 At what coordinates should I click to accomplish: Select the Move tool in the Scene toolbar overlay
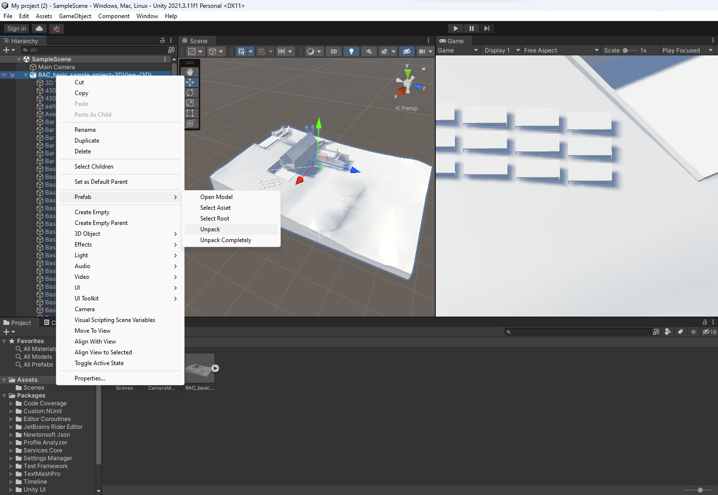click(190, 82)
